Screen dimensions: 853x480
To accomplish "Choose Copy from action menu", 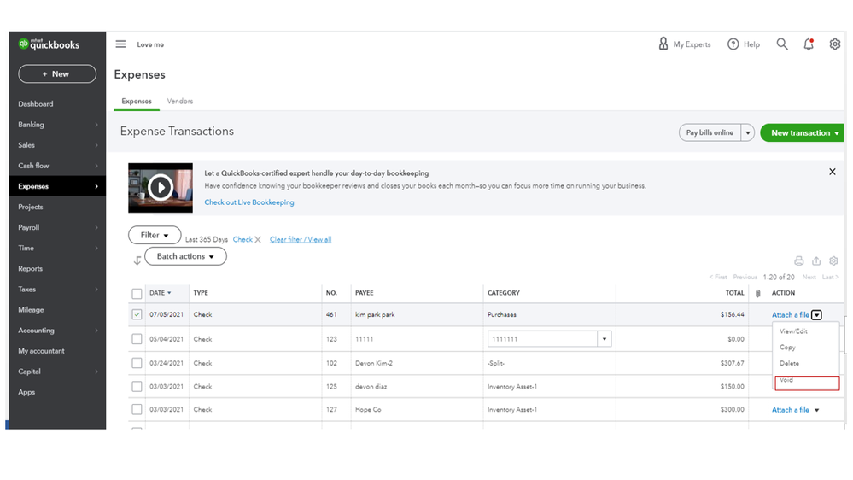I will coord(787,348).
